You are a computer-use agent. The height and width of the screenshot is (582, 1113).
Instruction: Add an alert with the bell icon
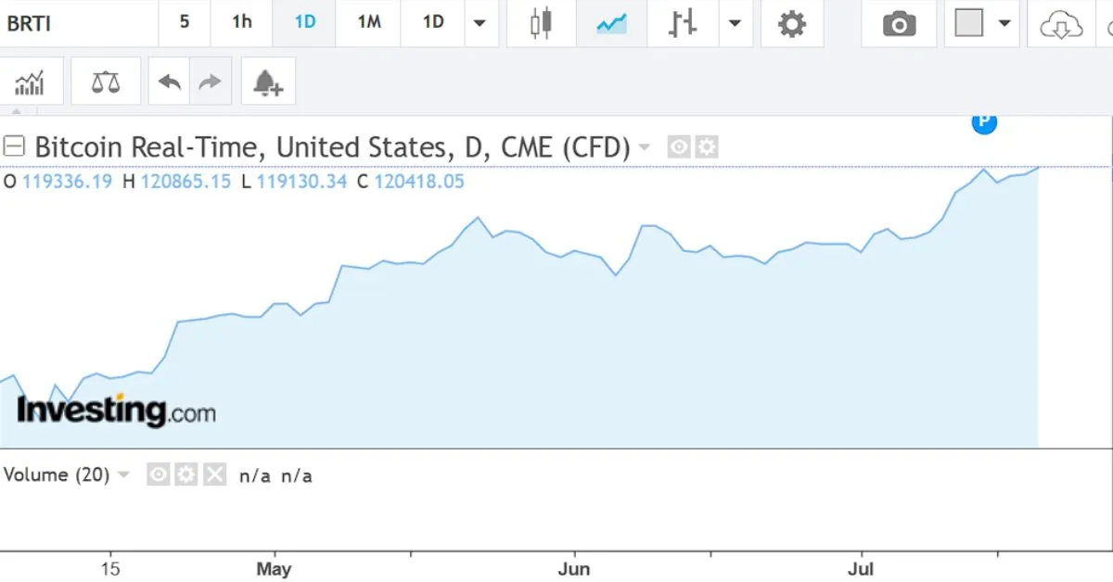click(268, 82)
